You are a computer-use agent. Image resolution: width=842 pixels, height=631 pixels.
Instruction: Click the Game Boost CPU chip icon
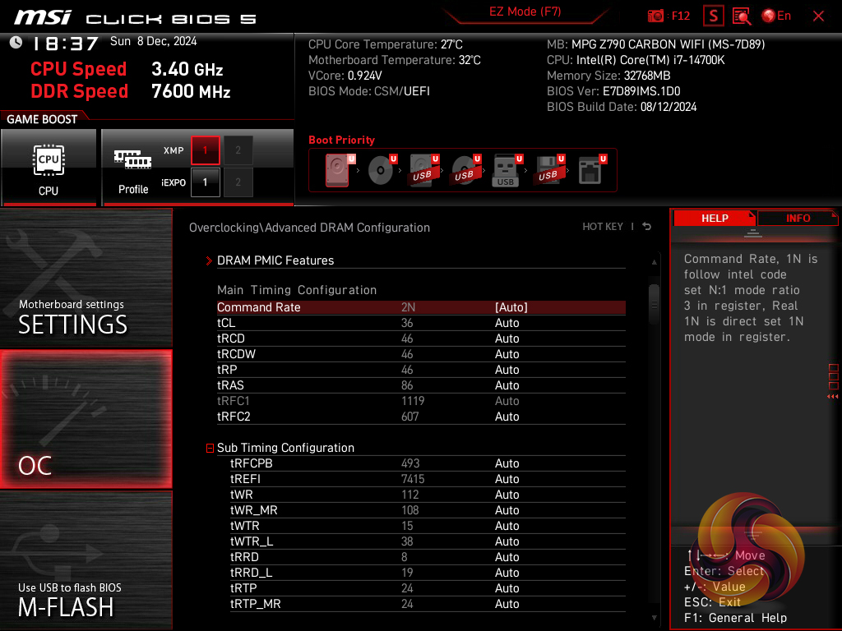click(x=49, y=160)
